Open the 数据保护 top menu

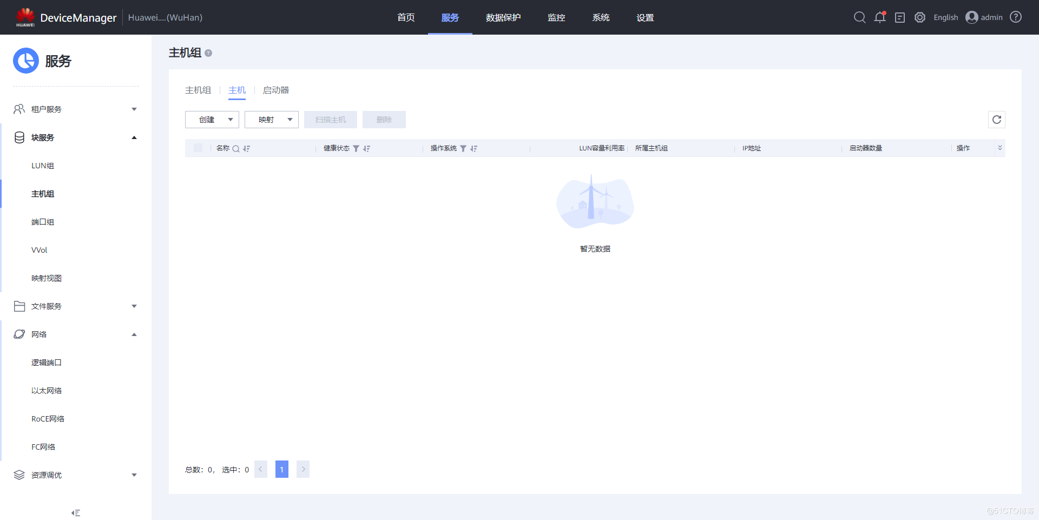[x=503, y=17]
